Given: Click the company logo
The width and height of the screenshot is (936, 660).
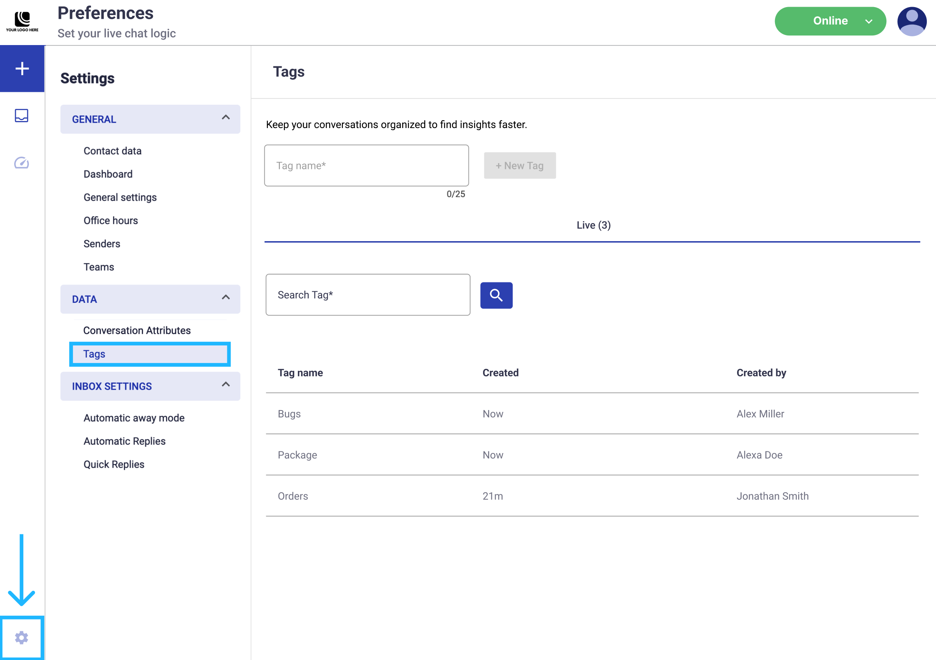Looking at the screenshot, I should pyautogui.click(x=22, y=21).
